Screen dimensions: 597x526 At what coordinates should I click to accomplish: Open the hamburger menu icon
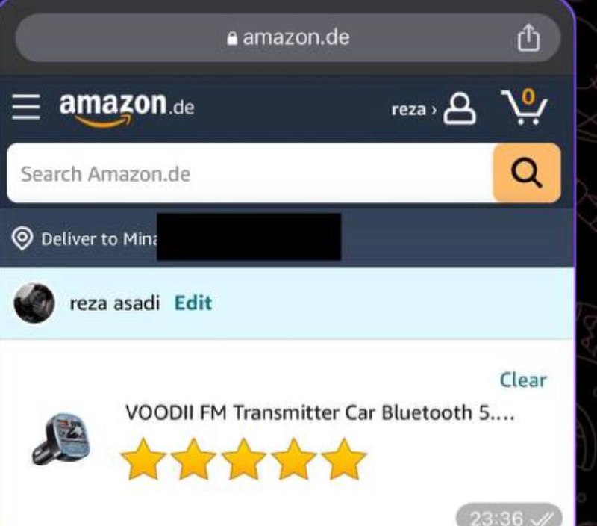pyautogui.click(x=26, y=107)
